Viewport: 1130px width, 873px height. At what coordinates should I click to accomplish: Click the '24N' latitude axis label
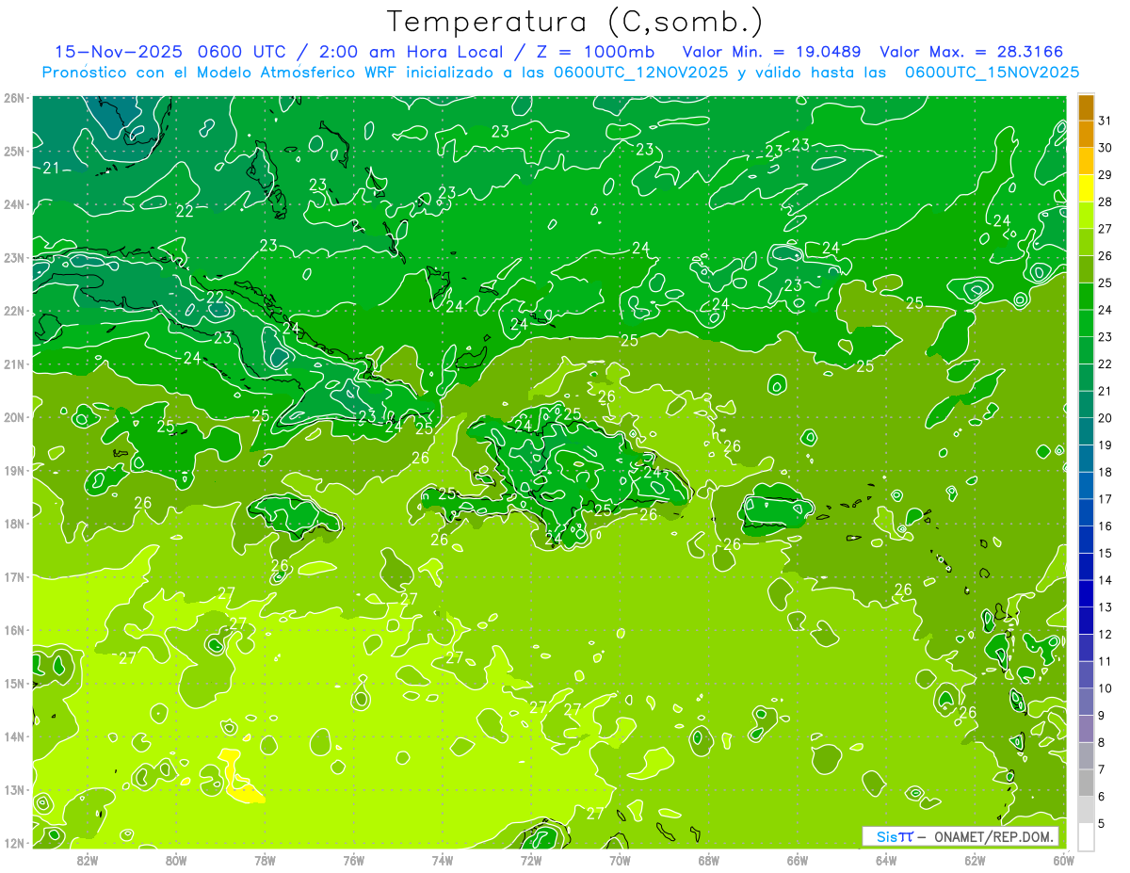14,204
